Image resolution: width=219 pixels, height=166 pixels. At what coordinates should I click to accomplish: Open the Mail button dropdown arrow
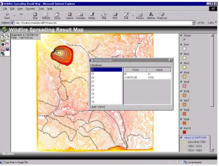click(x=107, y=14)
